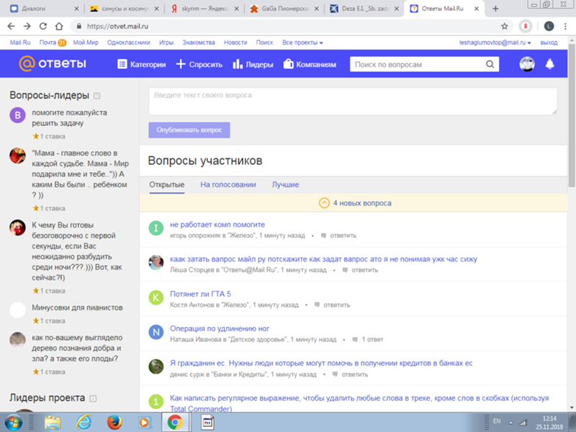Click the выход link
Screen dimensions: 576x432
tap(549, 42)
